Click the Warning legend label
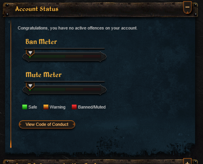The width and height of the screenshot is (203, 164). pyautogui.click(x=58, y=107)
